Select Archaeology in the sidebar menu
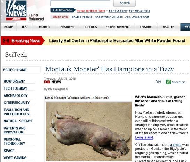 pos(16,95)
